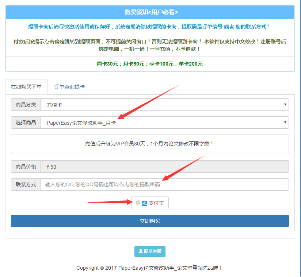
Task: Click the price list text 周卡30元；月卡50元
Action: (150, 64)
